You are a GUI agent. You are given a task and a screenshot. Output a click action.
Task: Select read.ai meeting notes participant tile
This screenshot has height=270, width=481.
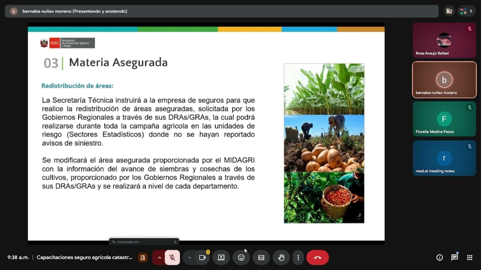(x=445, y=158)
